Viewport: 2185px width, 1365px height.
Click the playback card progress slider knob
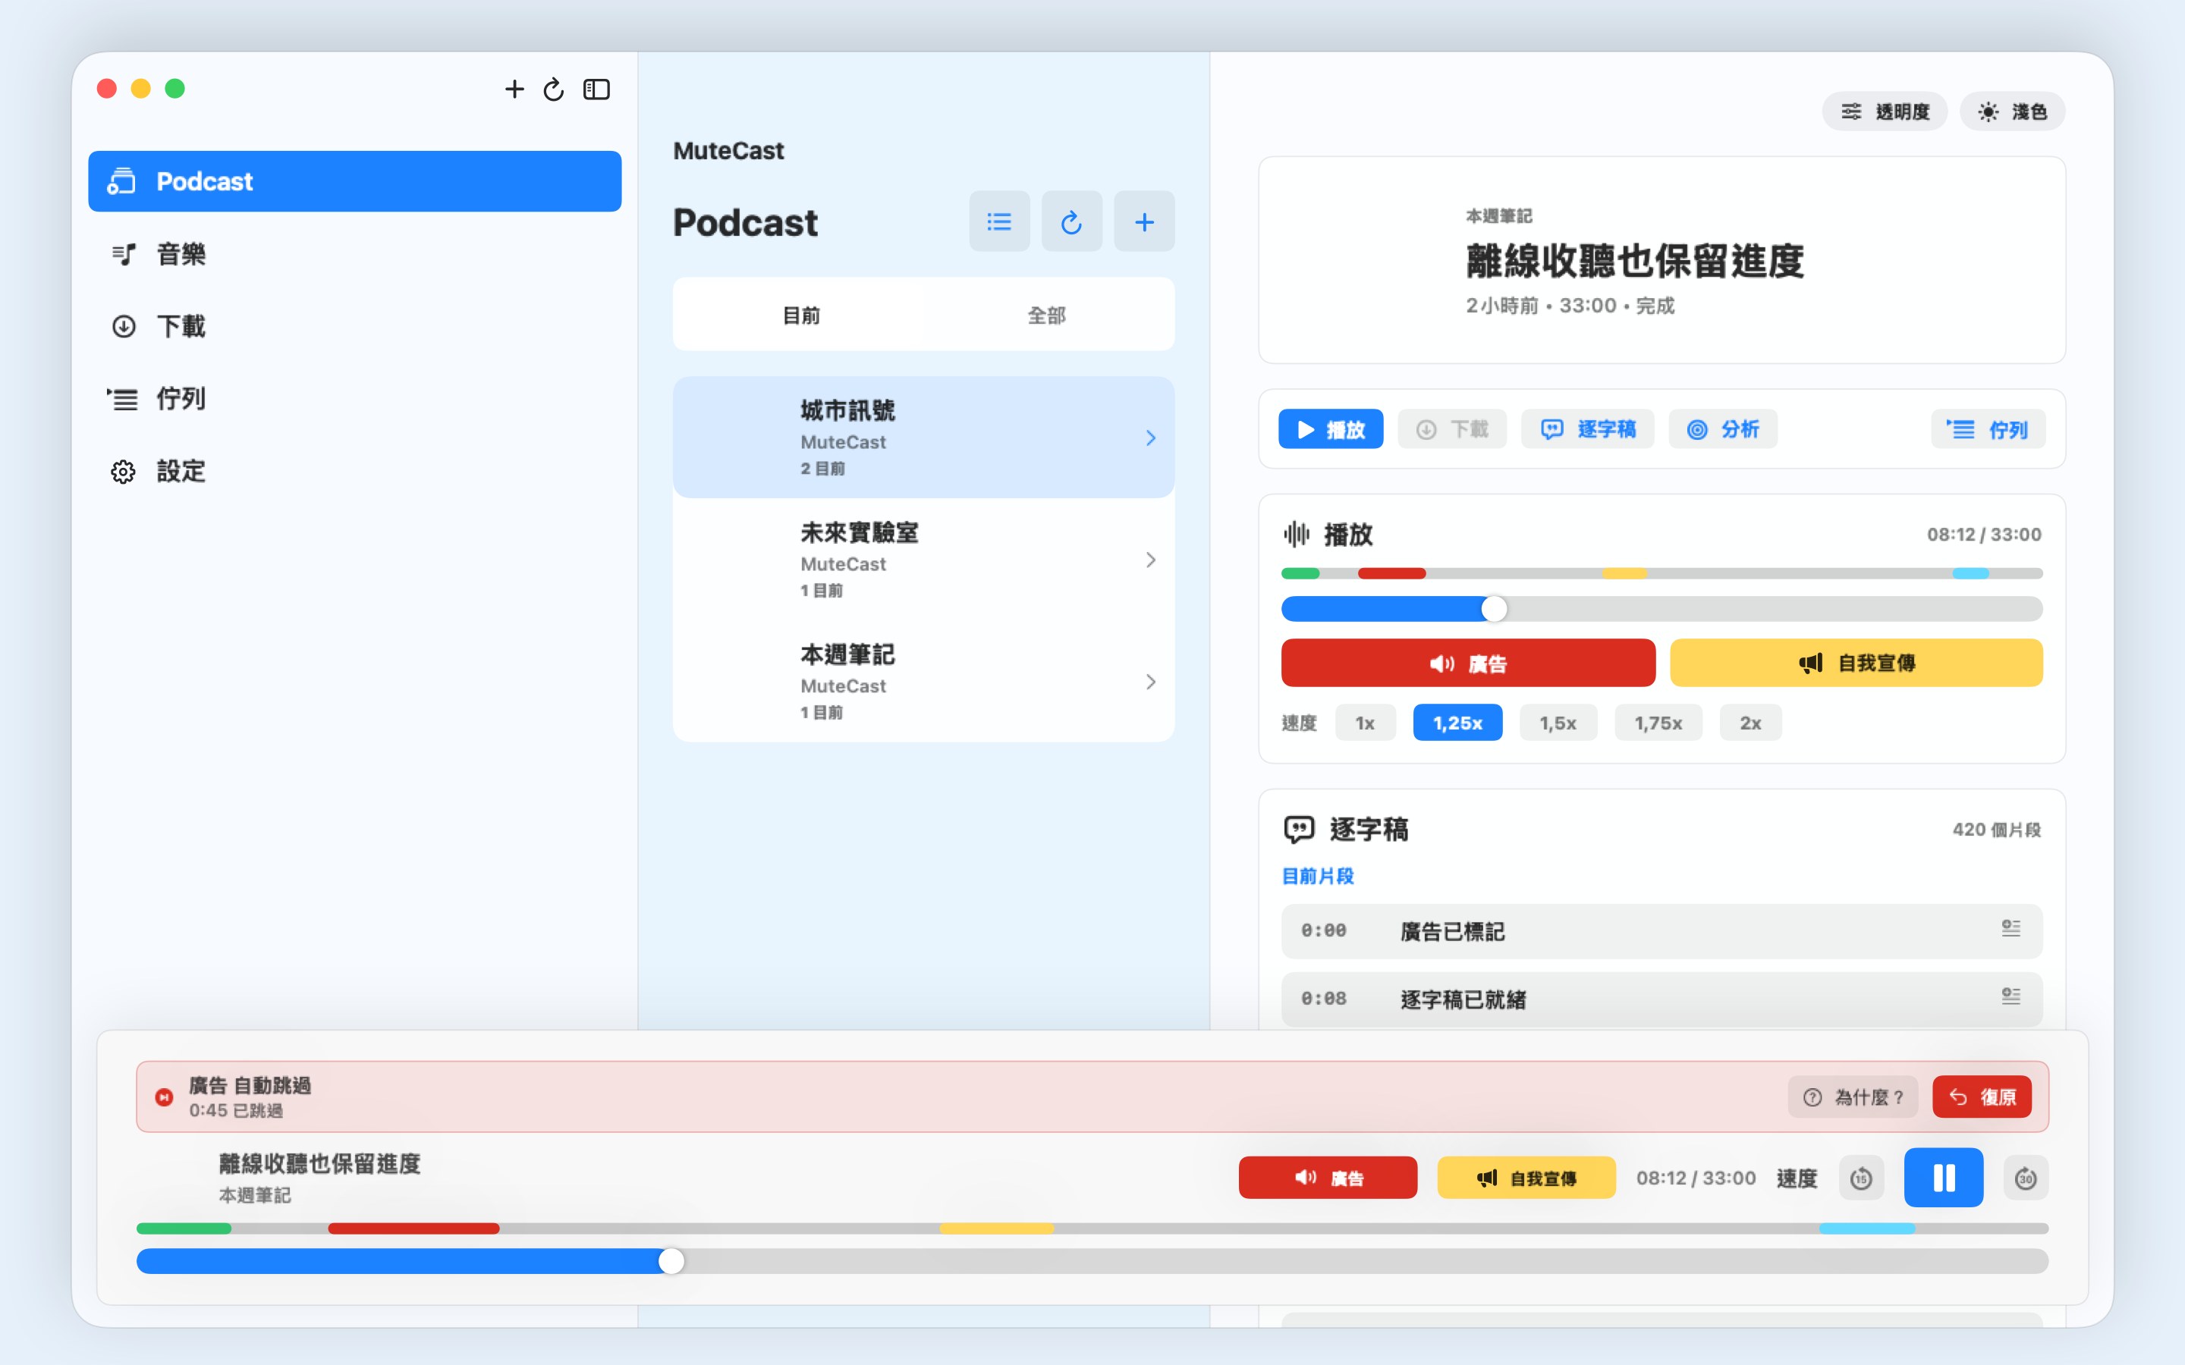[x=1495, y=608]
